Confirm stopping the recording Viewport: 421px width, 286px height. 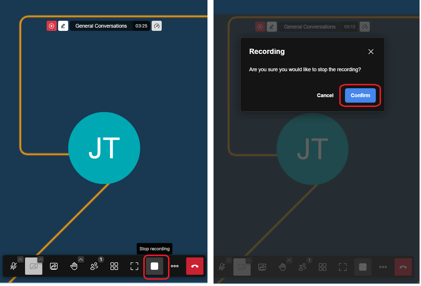click(x=360, y=95)
